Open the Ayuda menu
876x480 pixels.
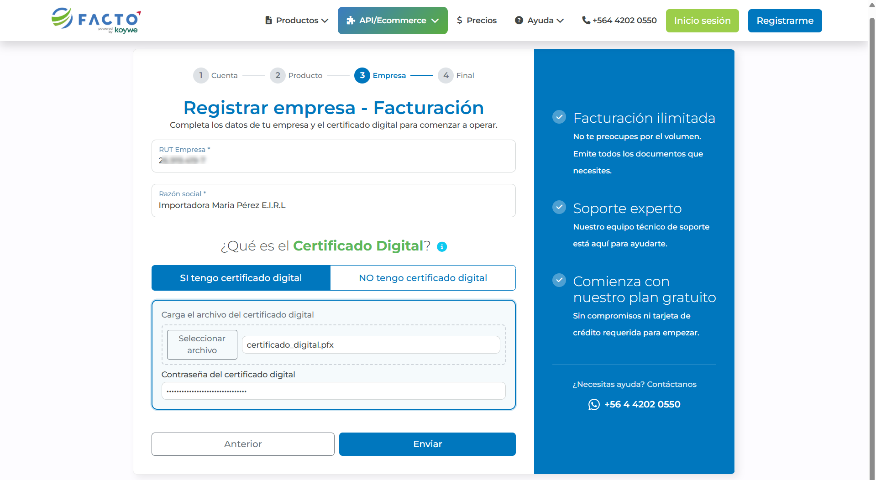point(539,21)
